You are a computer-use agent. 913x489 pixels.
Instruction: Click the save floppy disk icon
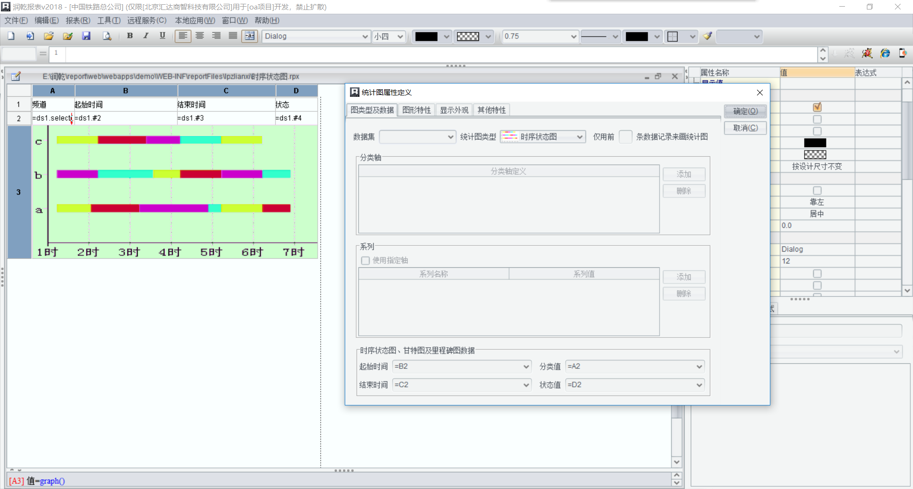tap(86, 36)
